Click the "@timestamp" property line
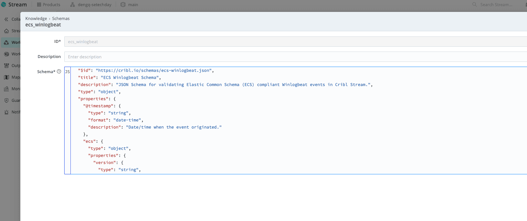Viewport: 527px width, 221px height. (102, 106)
